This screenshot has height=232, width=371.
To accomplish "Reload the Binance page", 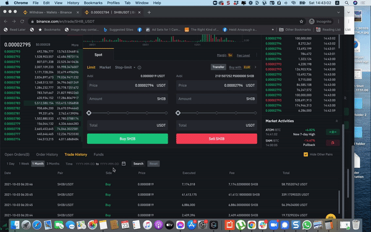I will [x=22, y=21].
